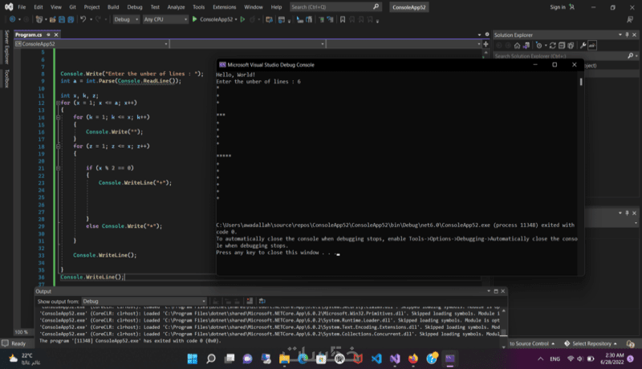Open Show output from Debug dropdown
Viewport: 642px width, 369px height.
tap(144, 301)
